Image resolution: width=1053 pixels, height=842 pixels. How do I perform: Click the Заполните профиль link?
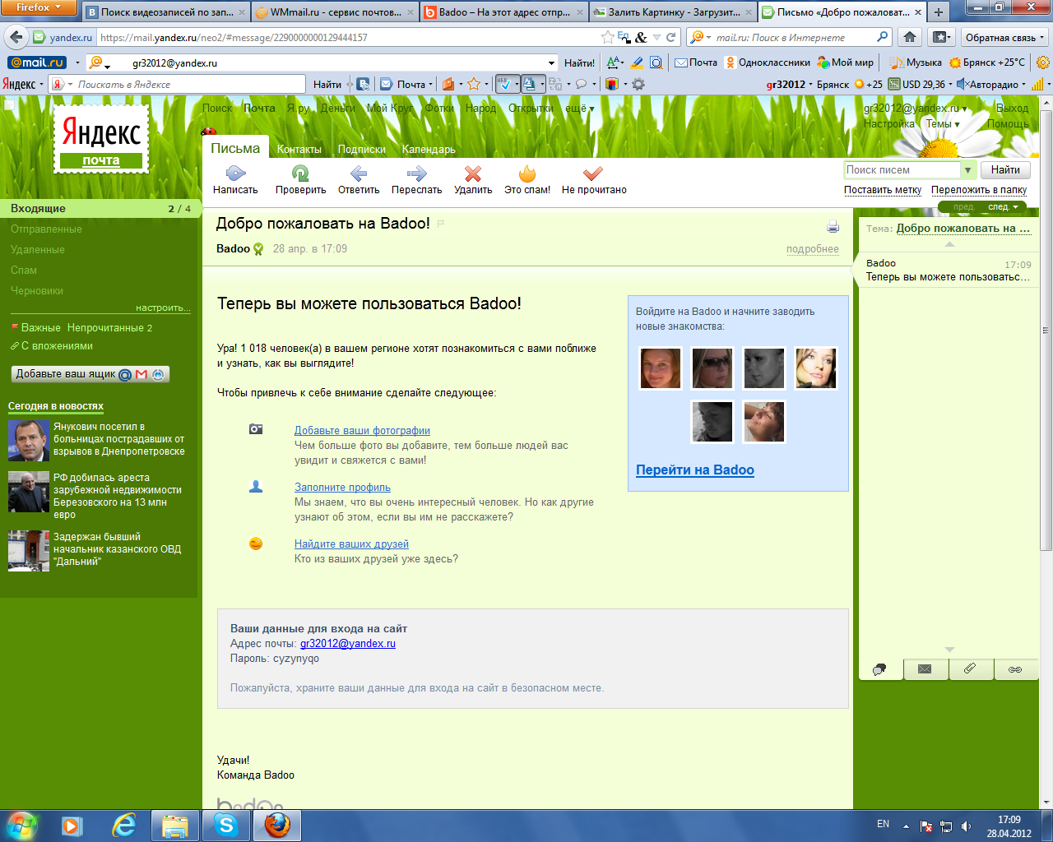pyautogui.click(x=342, y=487)
